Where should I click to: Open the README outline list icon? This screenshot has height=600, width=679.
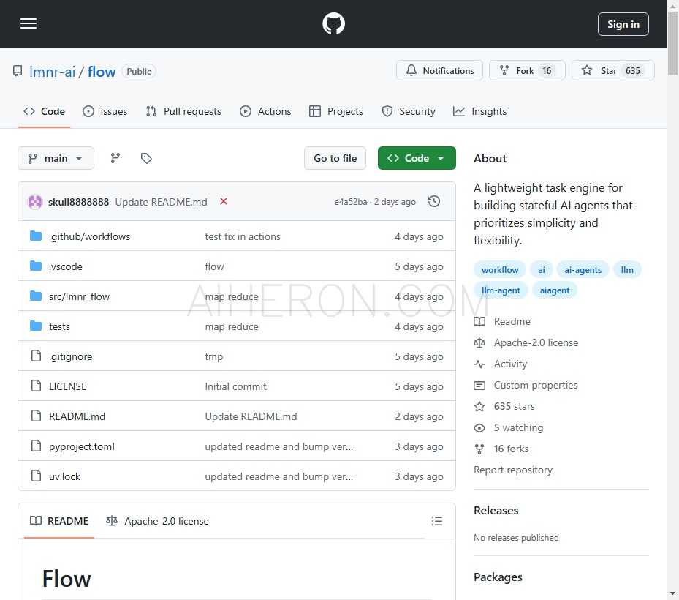437,521
